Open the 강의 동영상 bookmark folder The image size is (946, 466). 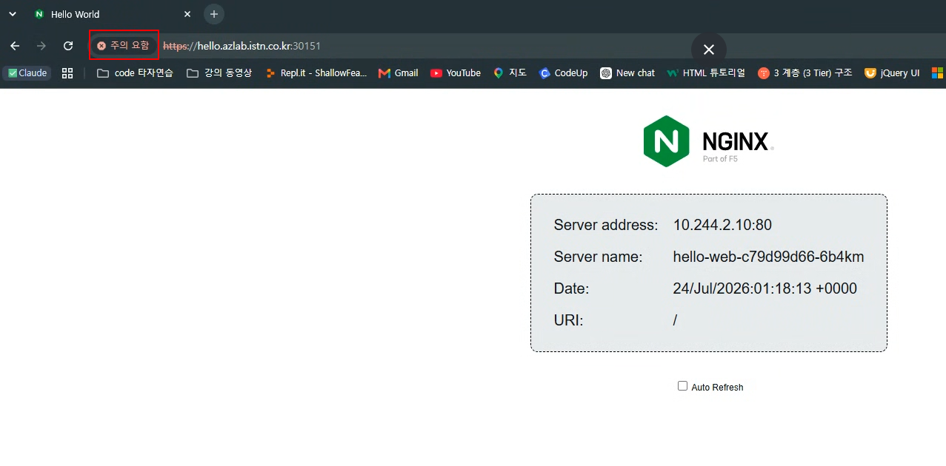(219, 73)
